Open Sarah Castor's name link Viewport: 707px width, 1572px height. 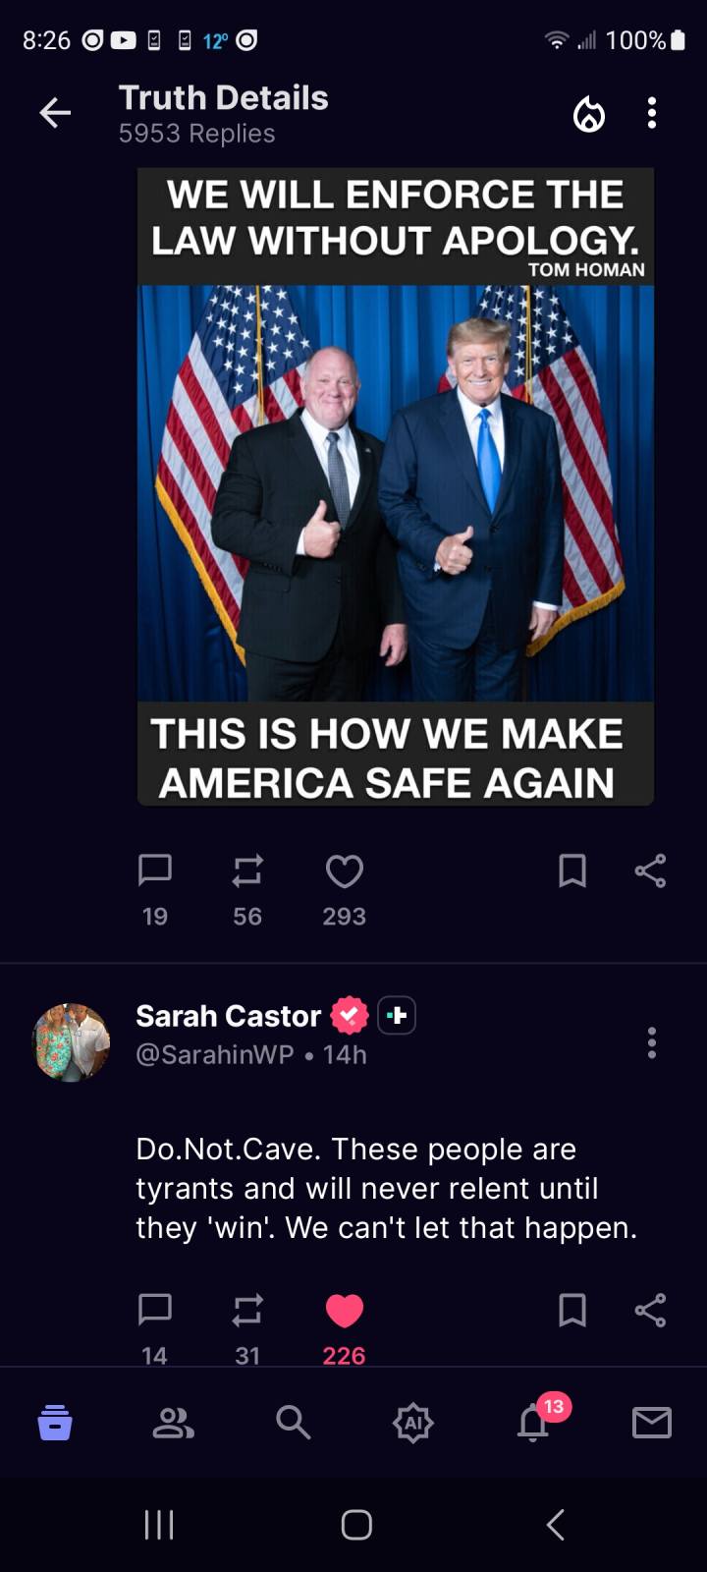tap(228, 1015)
